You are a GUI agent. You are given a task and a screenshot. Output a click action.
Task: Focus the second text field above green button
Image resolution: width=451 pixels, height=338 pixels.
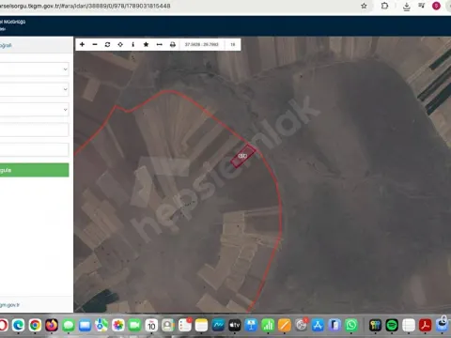[34, 149]
